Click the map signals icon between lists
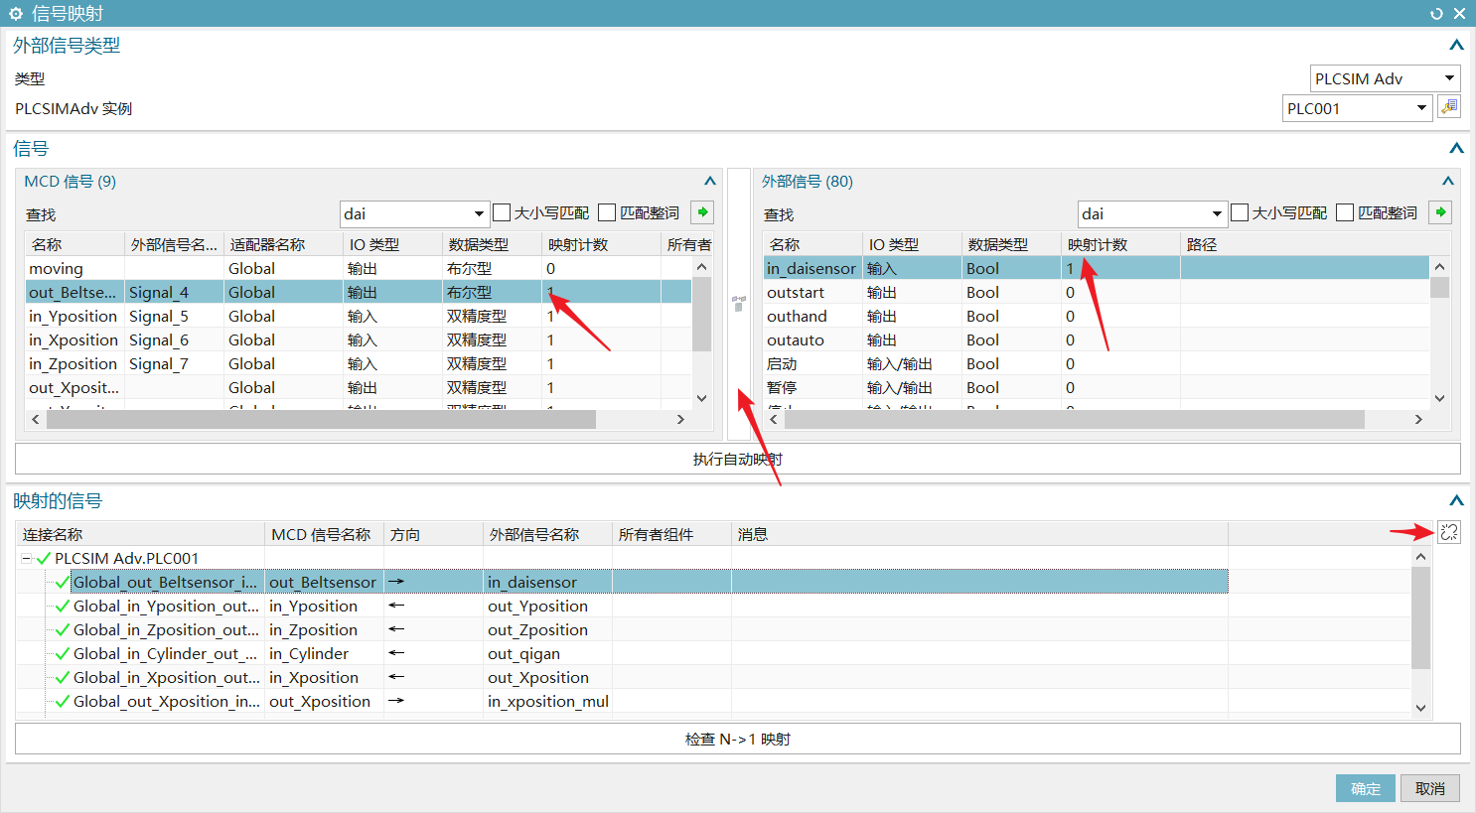This screenshot has height=813, width=1476. click(x=739, y=304)
